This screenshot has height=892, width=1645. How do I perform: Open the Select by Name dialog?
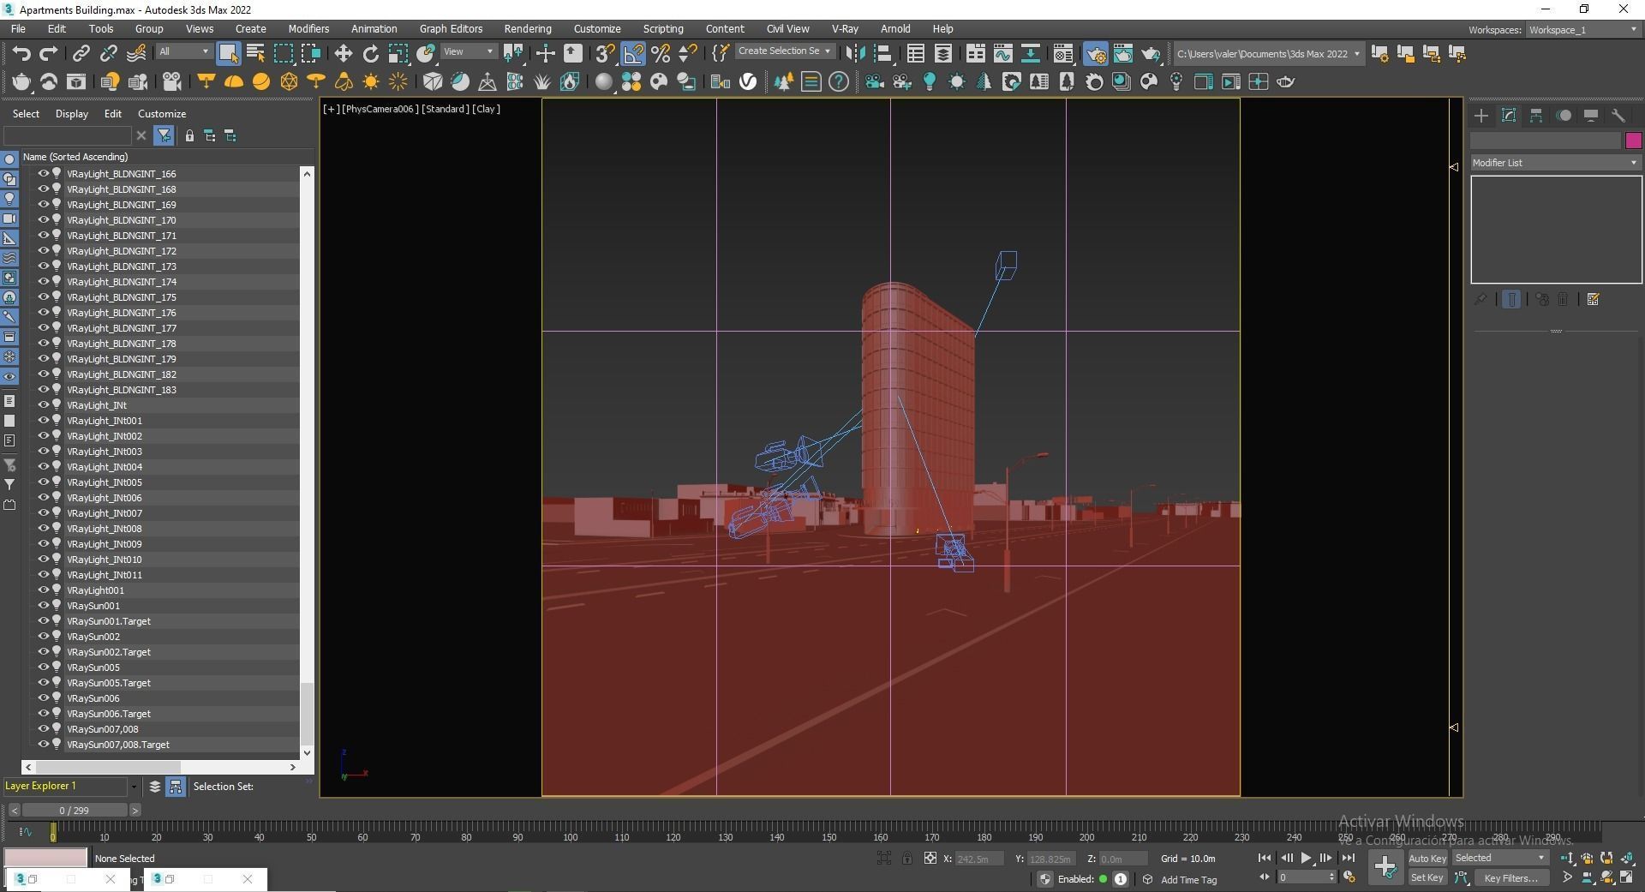tap(255, 53)
